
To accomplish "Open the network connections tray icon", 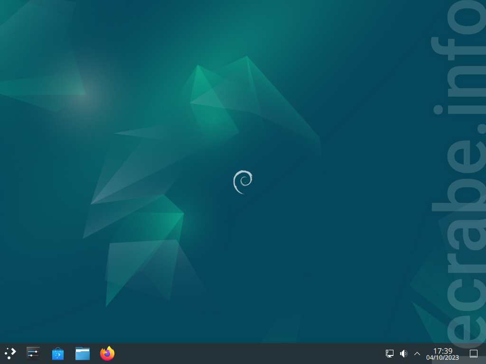I will tap(389, 354).
